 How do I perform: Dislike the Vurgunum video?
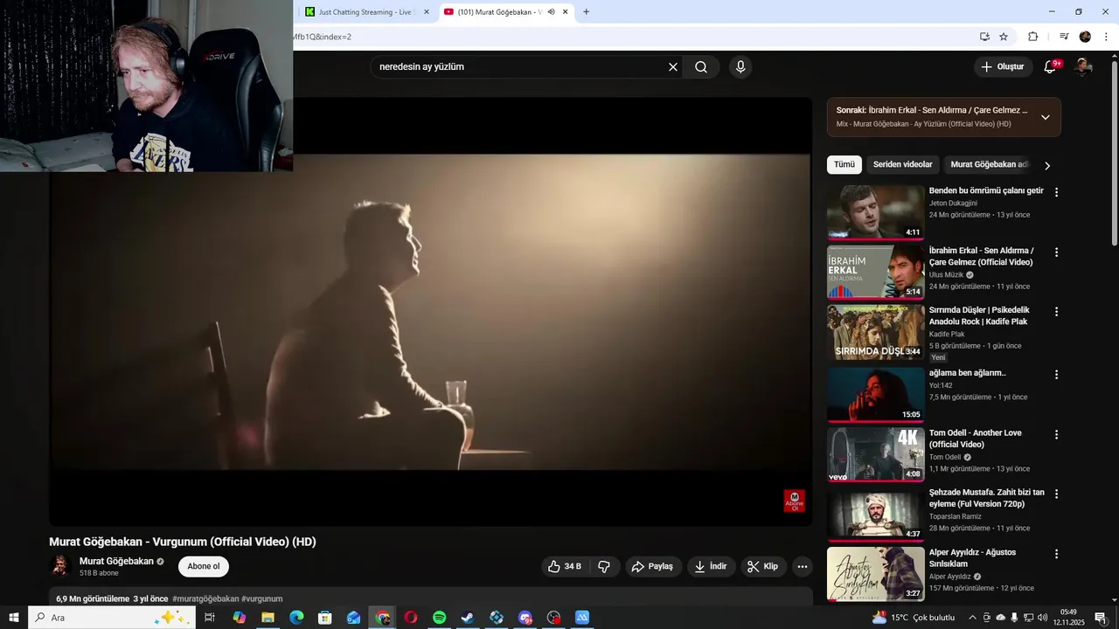[x=604, y=566]
